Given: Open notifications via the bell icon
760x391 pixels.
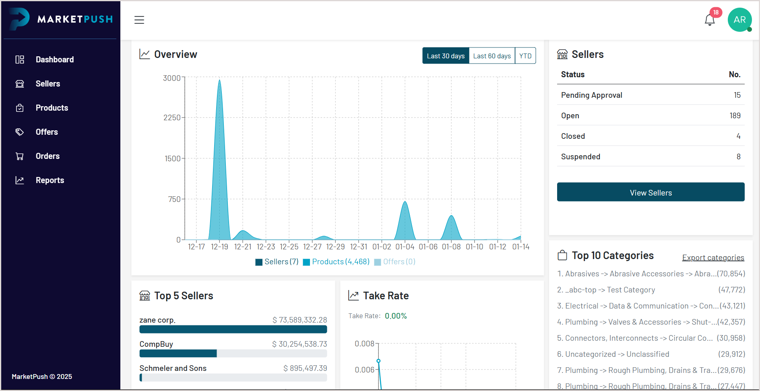Looking at the screenshot, I should [x=709, y=19].
